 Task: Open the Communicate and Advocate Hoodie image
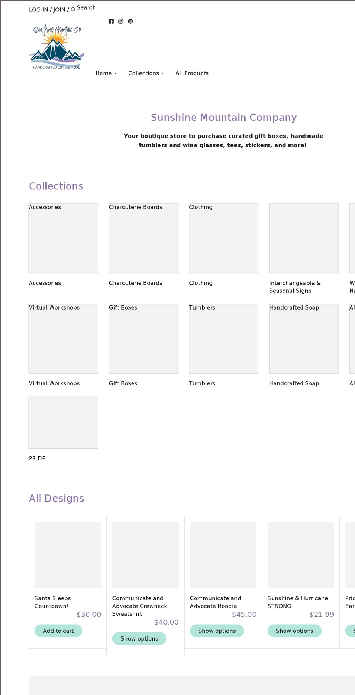pos(223,555)
